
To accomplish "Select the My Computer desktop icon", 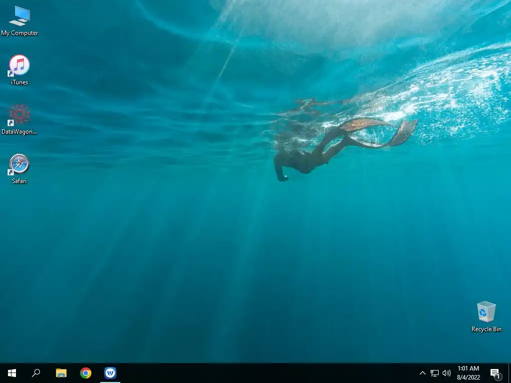I will [19, 21].
